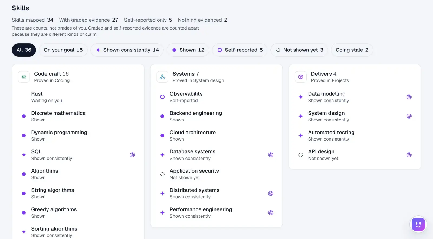This screenshot has height=239, width=433.
Task: Open the Performance engineering skill
Action: tap(216, 213)
